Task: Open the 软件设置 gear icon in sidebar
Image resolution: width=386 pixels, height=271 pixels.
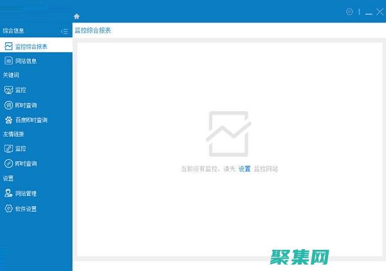Action: (x=8, y=209)
